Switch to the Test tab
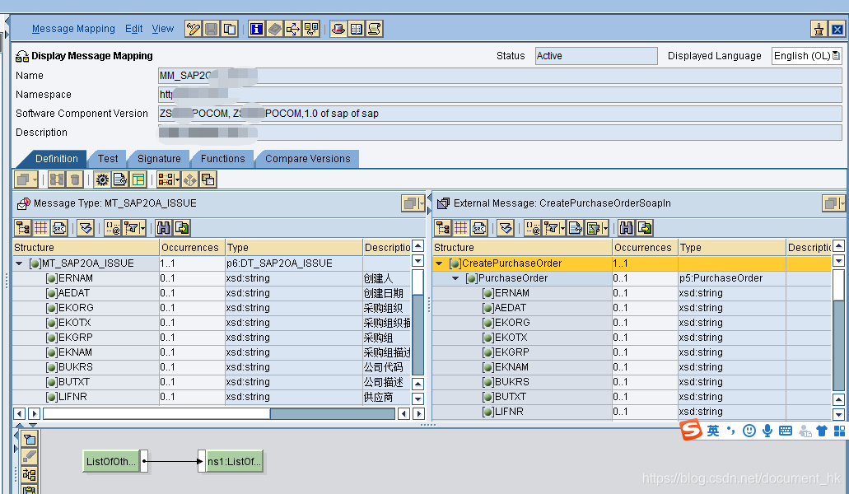Viewport: 849px width, 494px height. tap(108, 159)
